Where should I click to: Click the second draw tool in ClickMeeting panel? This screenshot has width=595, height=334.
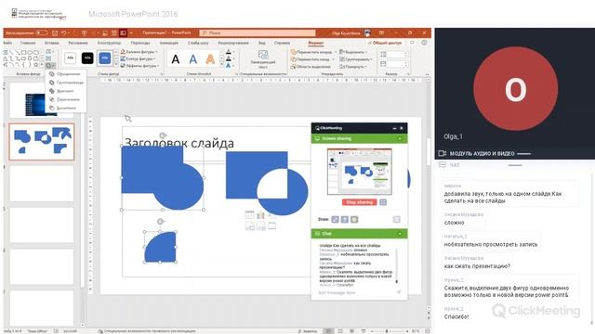pos(345,219)
